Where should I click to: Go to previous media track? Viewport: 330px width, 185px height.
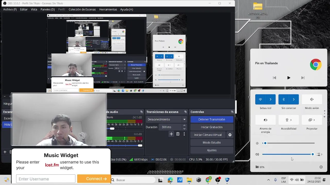[x=274, y=78]
